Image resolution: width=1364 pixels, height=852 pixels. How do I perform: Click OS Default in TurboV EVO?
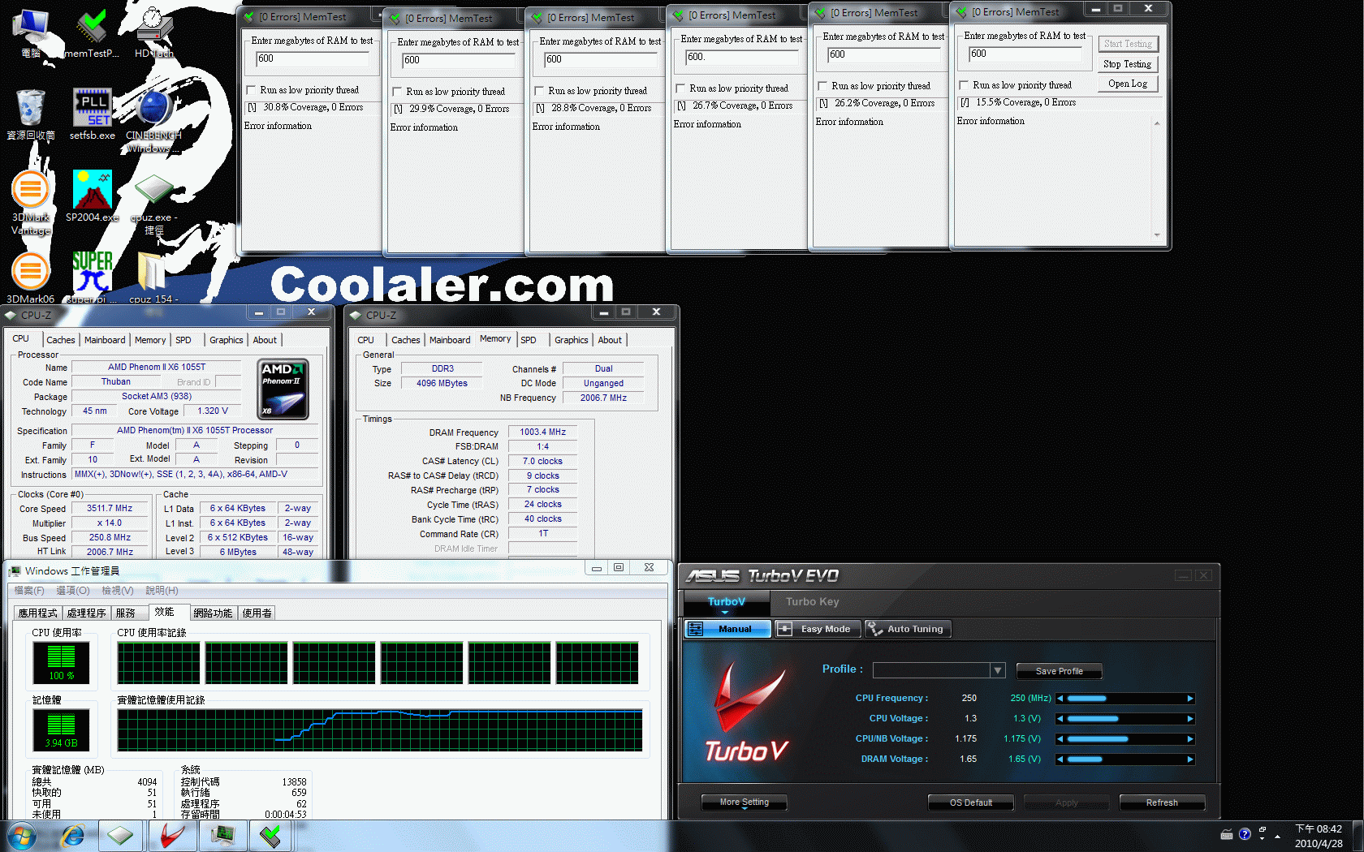click(971, 803)
